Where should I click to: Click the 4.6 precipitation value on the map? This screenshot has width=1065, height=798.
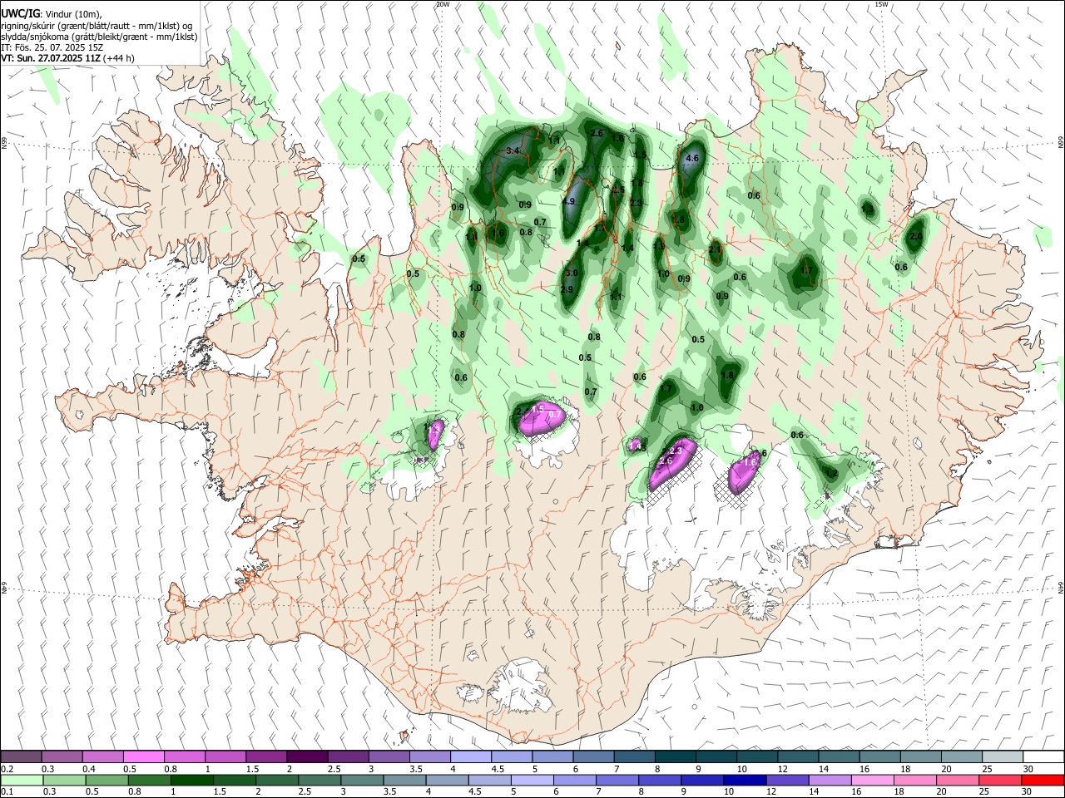coord(692,158)
